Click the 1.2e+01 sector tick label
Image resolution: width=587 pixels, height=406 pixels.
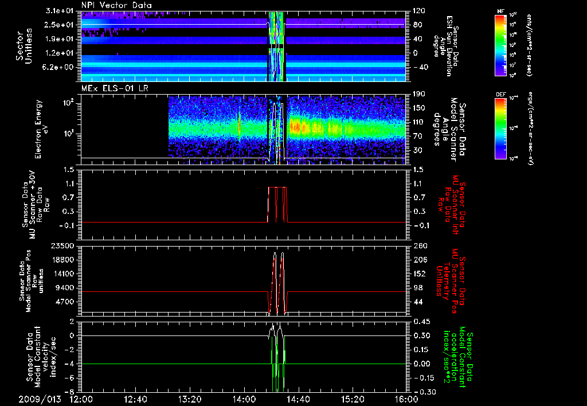[x=60, y=53]
